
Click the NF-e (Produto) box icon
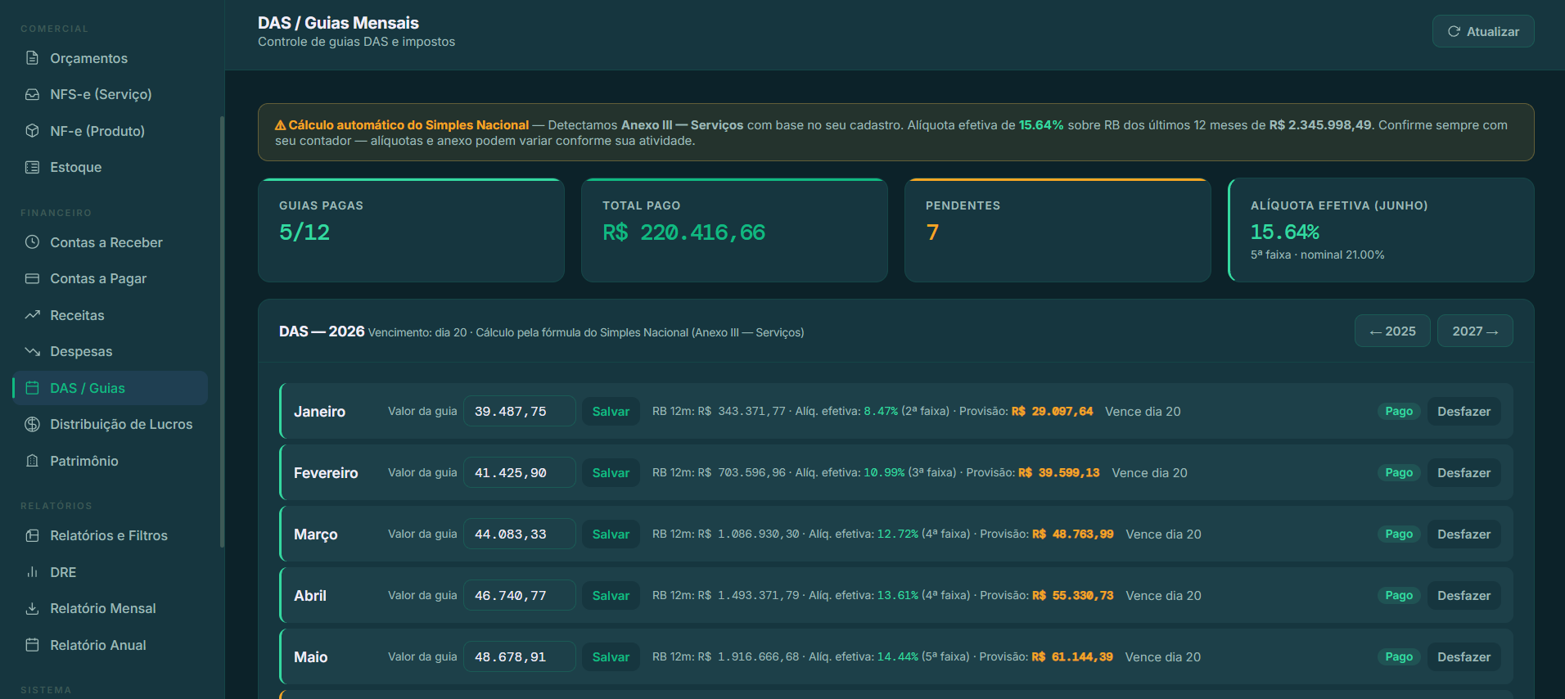click(32, 131)
